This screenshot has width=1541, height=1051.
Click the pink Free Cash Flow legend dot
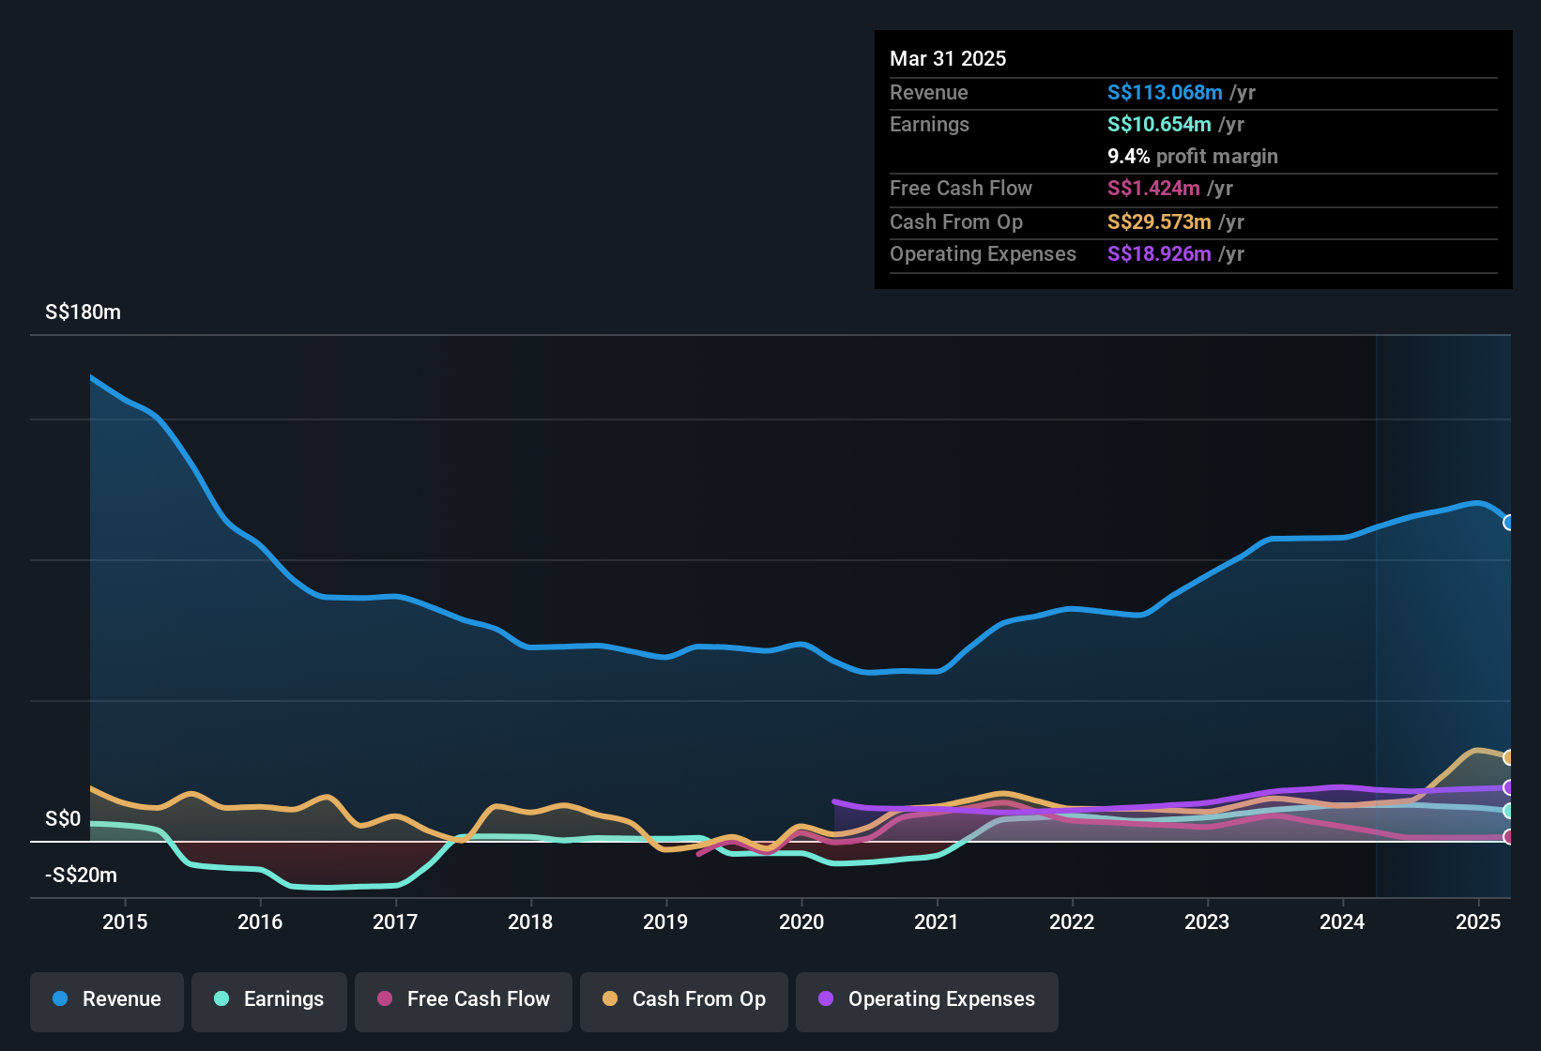click(x=385, y=998)
